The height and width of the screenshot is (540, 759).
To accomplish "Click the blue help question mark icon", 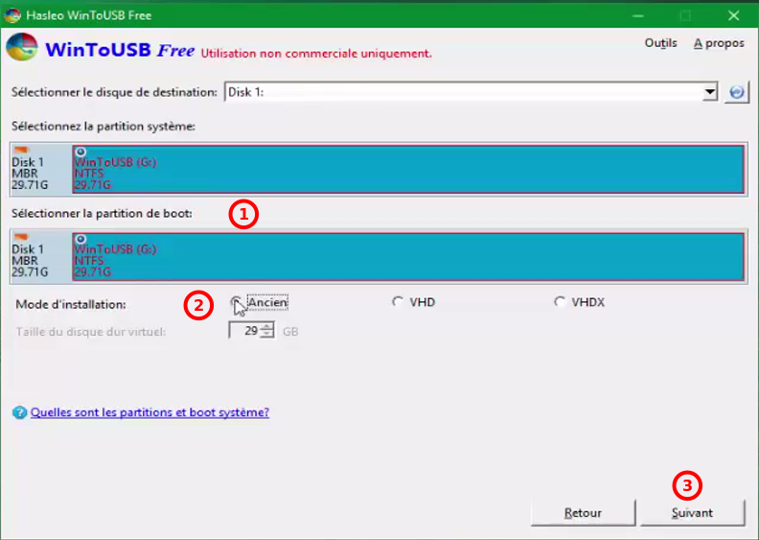I will pos(19,412).
